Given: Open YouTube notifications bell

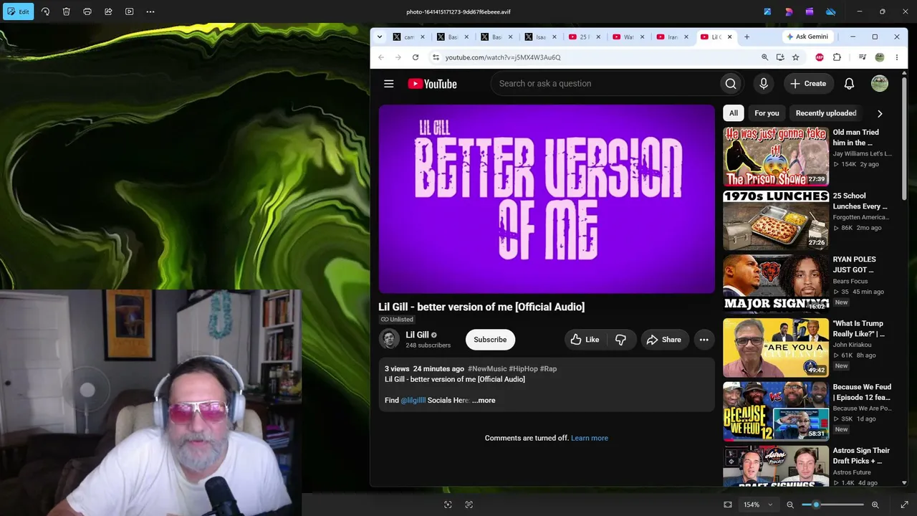Looking at the screenshot, I should [x=849, y=84].
